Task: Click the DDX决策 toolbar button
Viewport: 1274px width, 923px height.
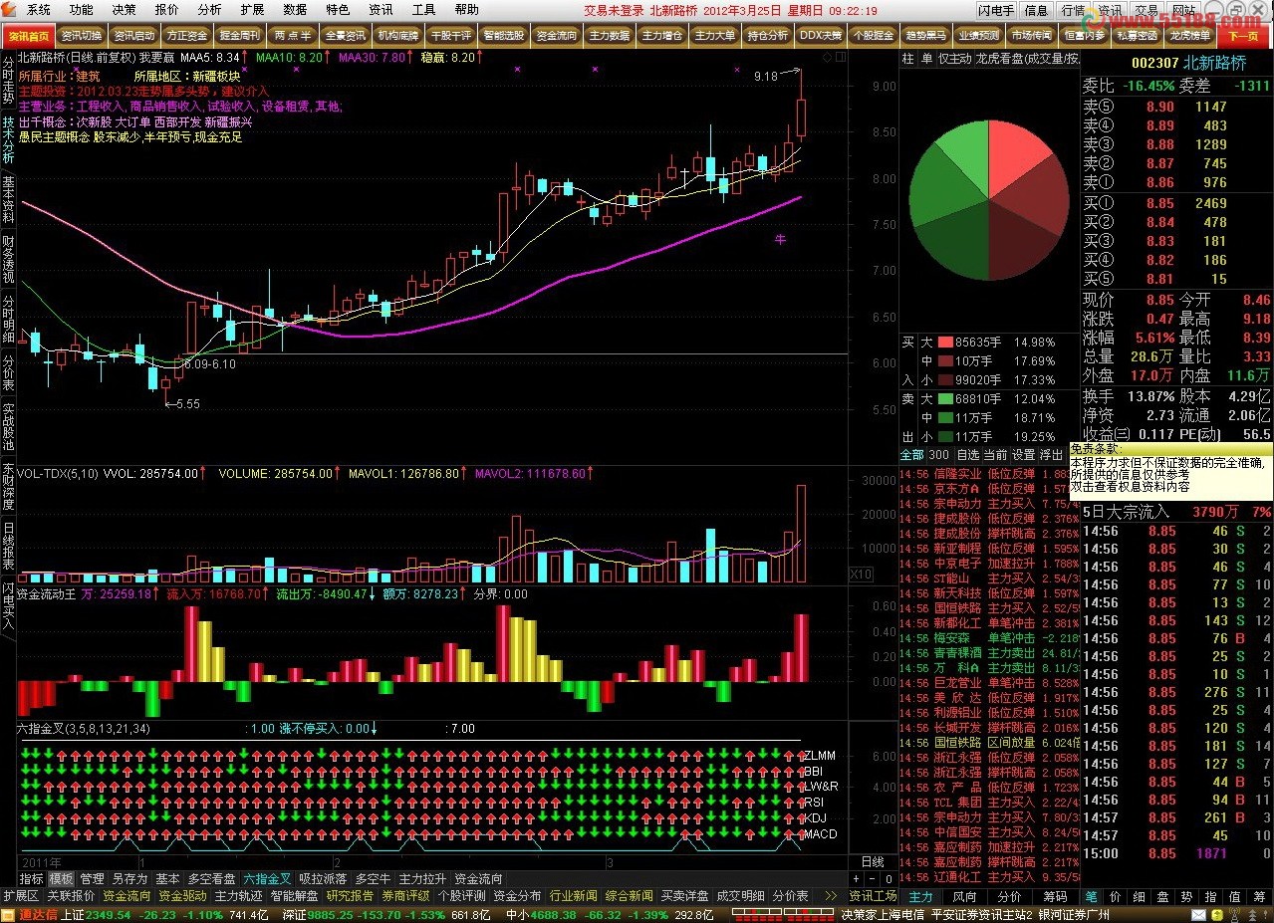Action: click(820, 36)
